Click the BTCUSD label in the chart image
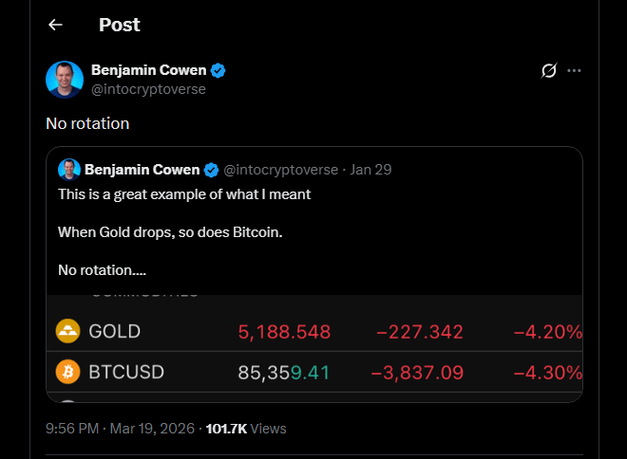This screenshot has height=459, width=627. coord(125,372)
